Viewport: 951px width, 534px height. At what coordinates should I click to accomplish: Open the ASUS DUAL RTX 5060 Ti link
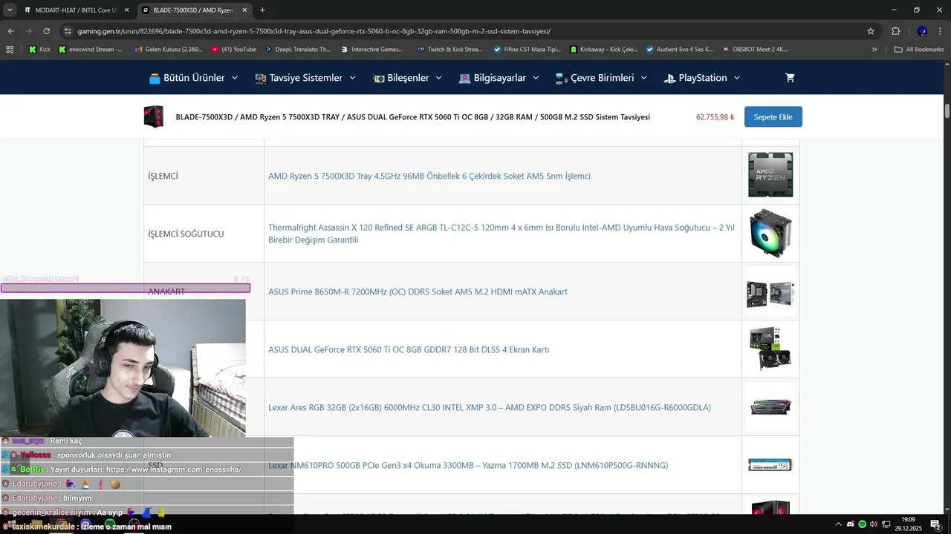[x=409, y=349]
